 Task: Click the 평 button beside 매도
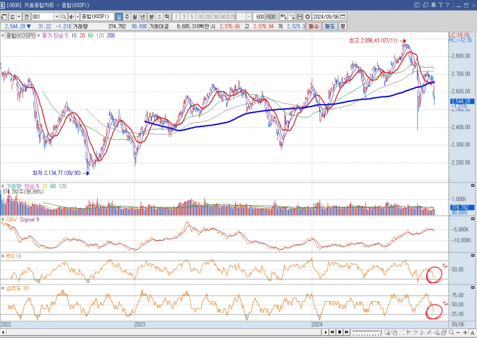click(342, 27)
